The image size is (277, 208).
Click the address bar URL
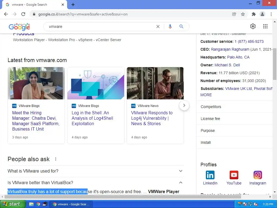(83, 14)
